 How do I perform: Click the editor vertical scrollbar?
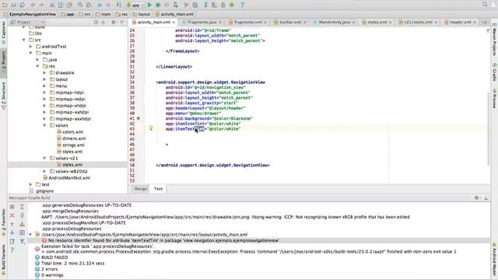click(x=488, y=128)
